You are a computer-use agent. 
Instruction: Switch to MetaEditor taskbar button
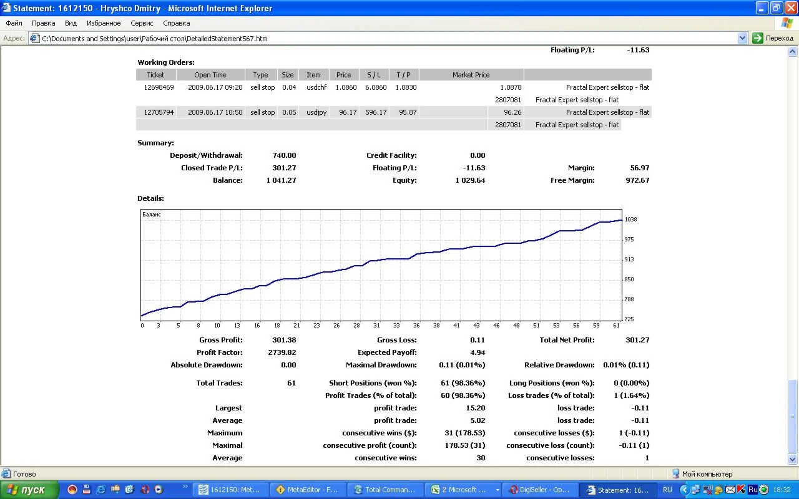click(306, 490)
